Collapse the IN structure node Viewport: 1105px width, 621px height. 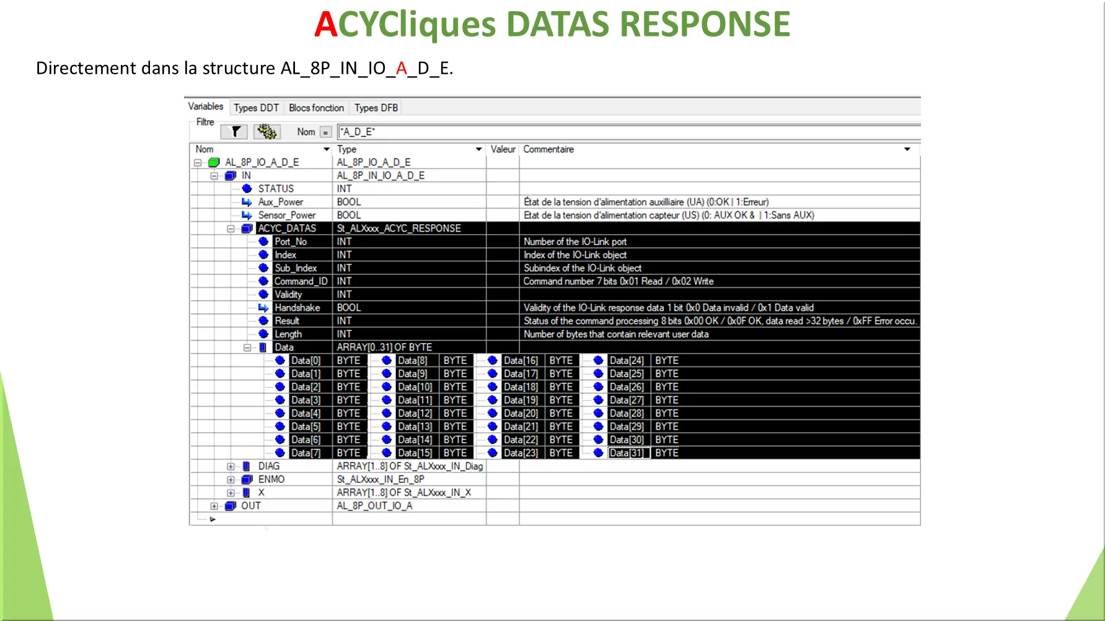tap(214, 176)
